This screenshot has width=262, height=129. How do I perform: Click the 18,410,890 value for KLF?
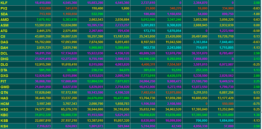click(x=43, y=3)
